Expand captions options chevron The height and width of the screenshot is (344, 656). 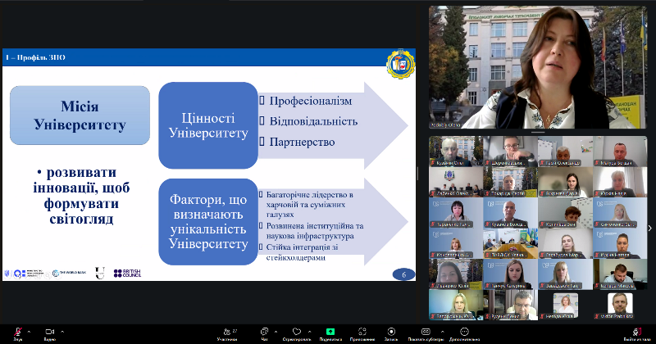tap(442, 332)
